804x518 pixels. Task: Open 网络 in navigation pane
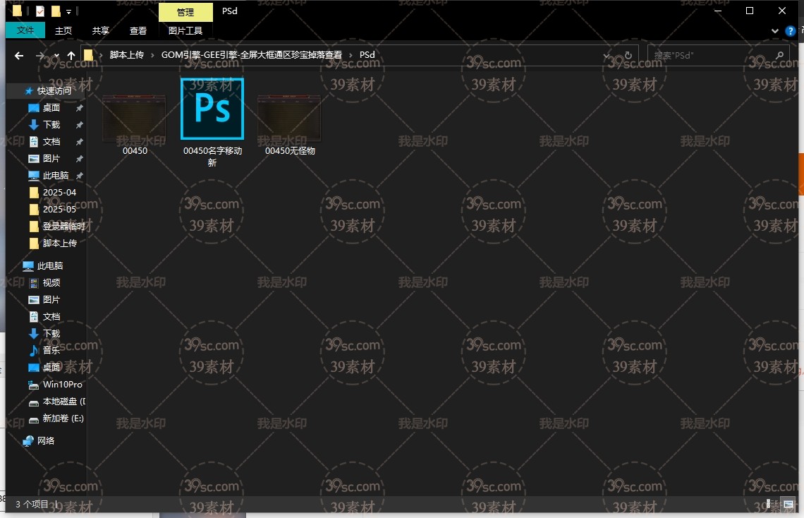click(x=46, y=440)
